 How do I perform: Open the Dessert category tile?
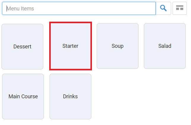(x=23, y=47)
